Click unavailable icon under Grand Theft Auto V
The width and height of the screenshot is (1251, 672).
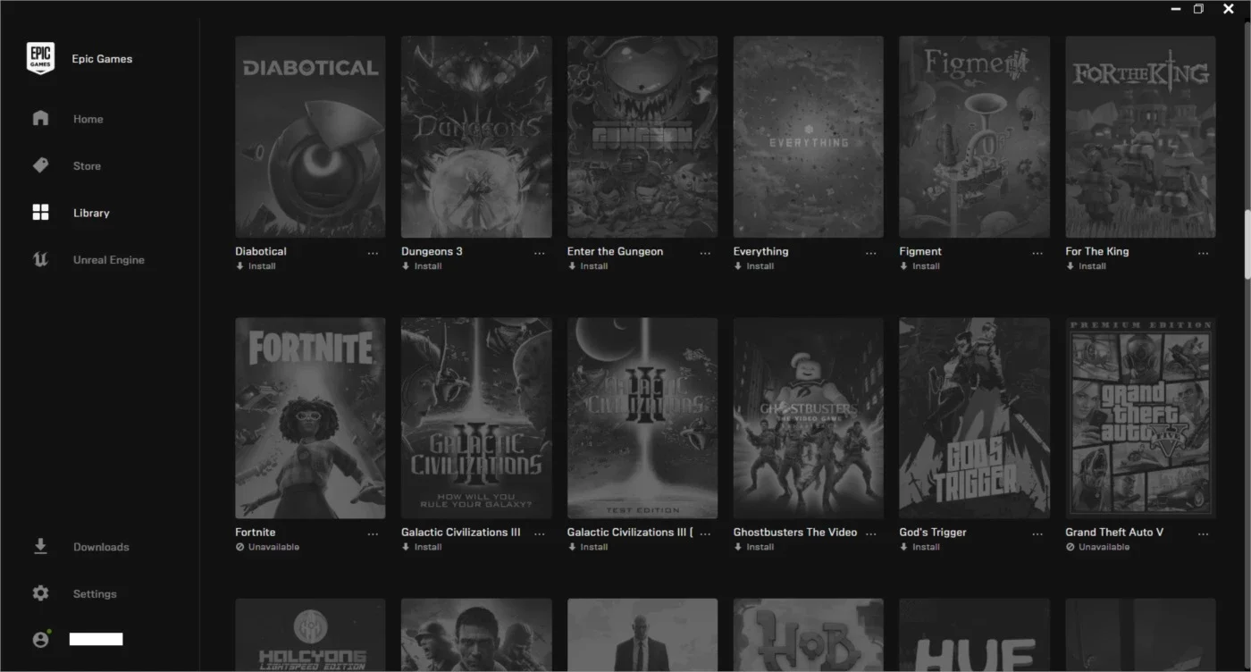coord(1070,547)
